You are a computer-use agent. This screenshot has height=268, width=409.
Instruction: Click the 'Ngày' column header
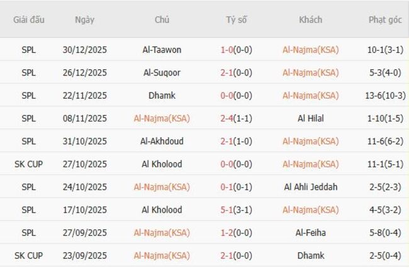pyautogui.click(x=85, y=20)
